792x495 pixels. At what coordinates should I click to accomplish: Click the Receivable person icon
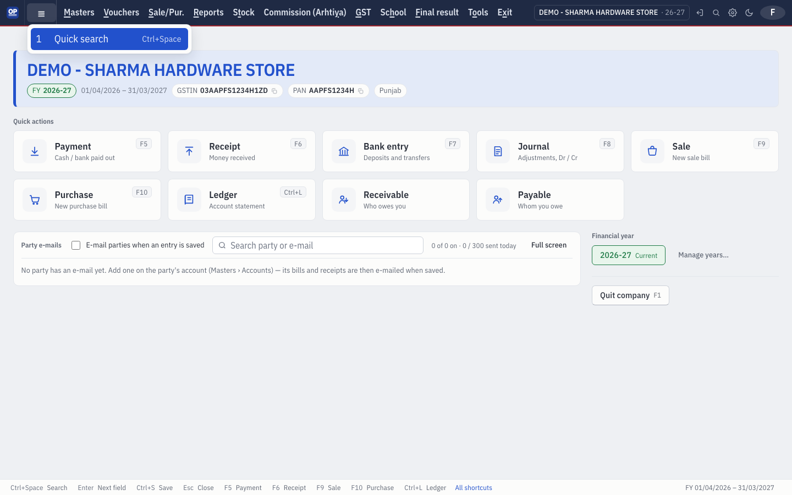pos(344,200)
